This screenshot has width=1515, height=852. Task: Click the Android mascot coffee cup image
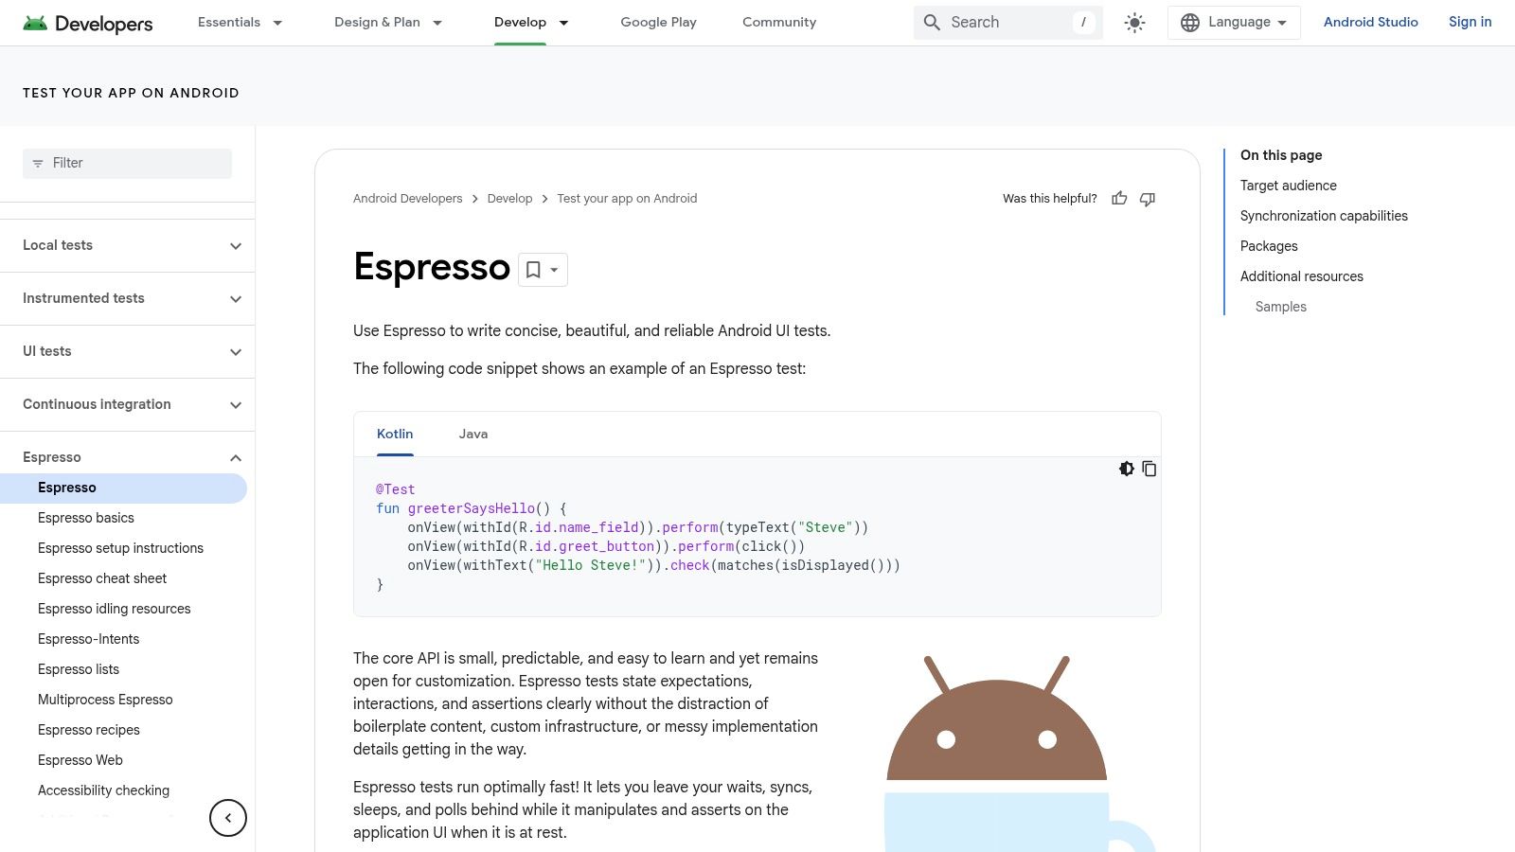(x=1020, y=754)
